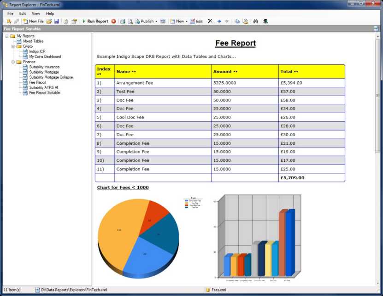Collapse the Crypto folder in tree
Viewport: 383px width, 296px height.
click(13, 46)
